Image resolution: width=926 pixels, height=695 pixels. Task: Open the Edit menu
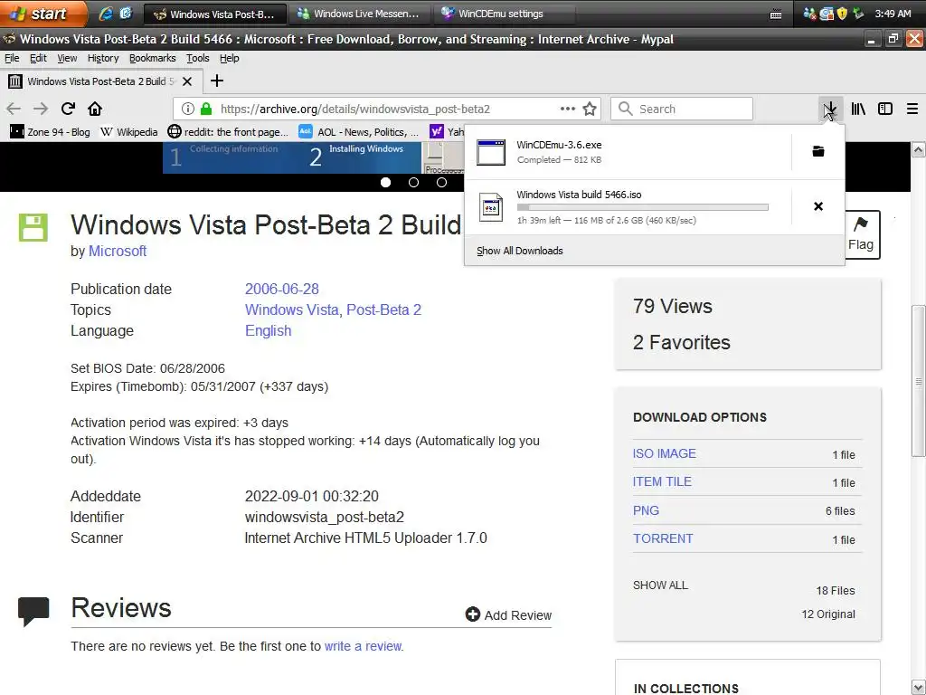tap(38, 58)
